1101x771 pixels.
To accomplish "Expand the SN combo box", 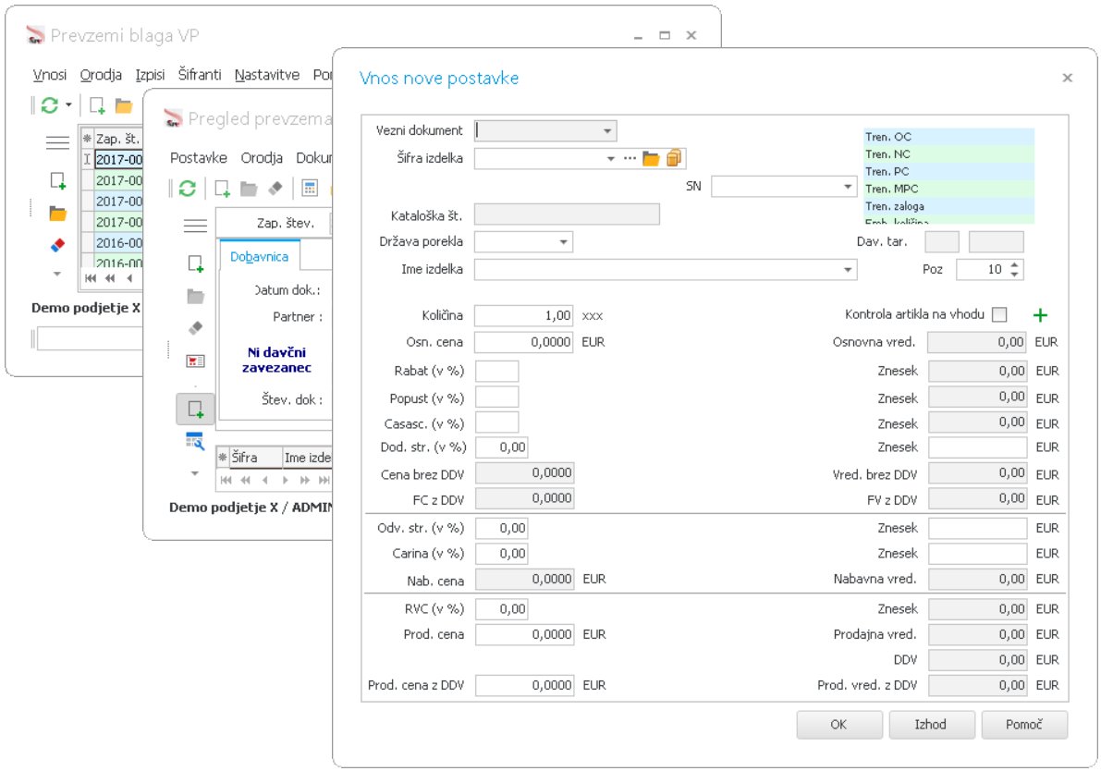I will (x=848, y=188).
